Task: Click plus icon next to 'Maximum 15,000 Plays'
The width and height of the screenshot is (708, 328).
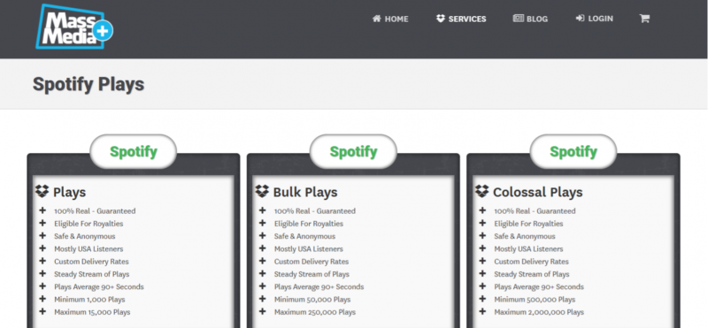Action: [42, 311]
